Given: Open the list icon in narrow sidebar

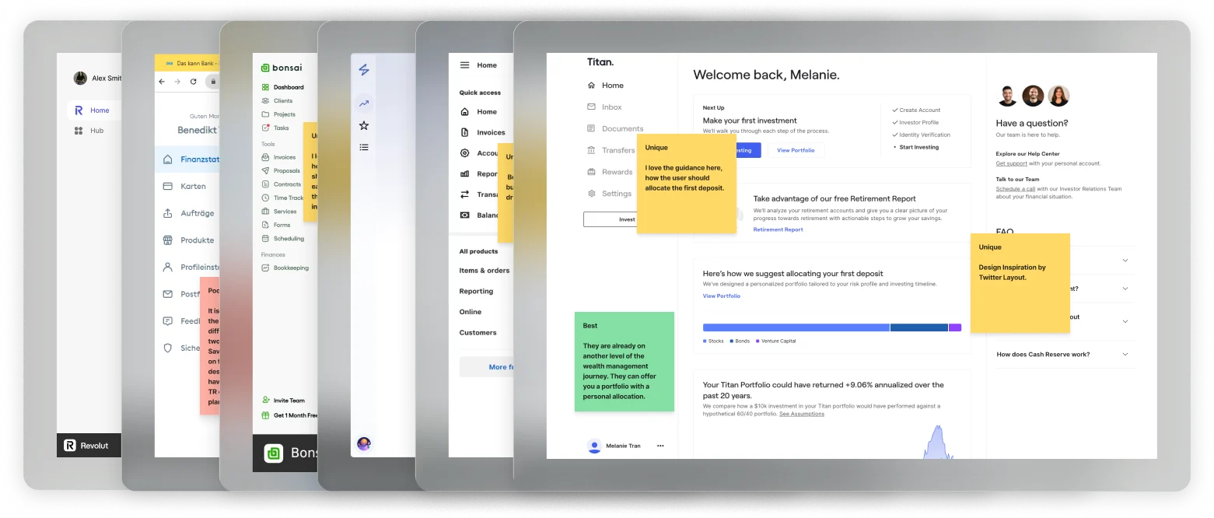Looking at the screenshot, I should (363, 147).
